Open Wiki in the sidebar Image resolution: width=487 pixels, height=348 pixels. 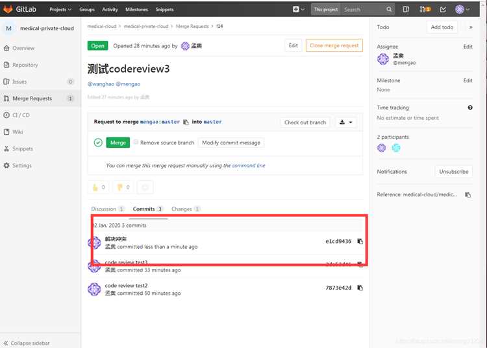tap(18, 132)
